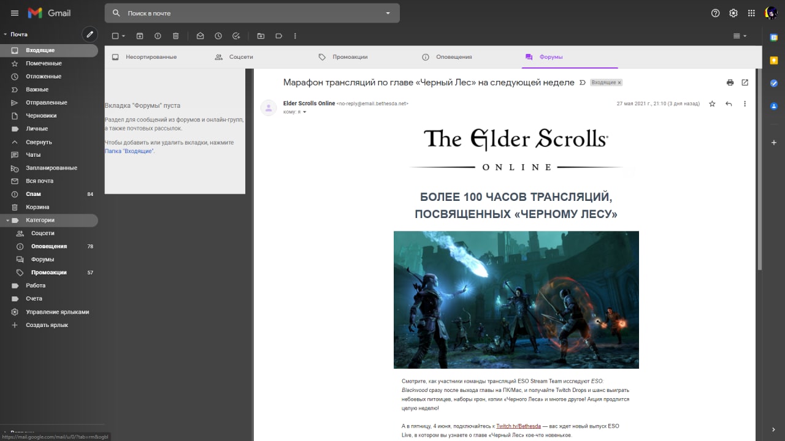Click the compose pencil button
785x441 pixels.
90,34
